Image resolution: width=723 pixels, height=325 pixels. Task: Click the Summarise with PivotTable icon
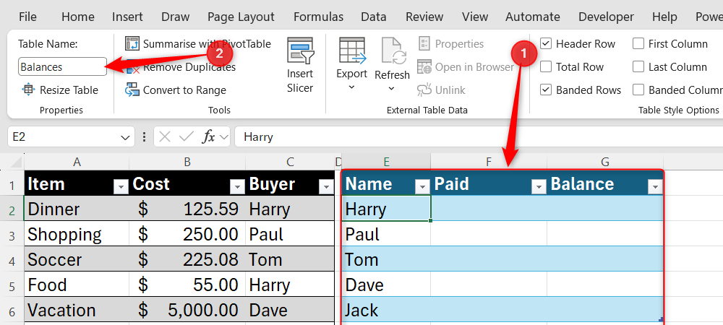pyautogui.click(x=132, y=44)
